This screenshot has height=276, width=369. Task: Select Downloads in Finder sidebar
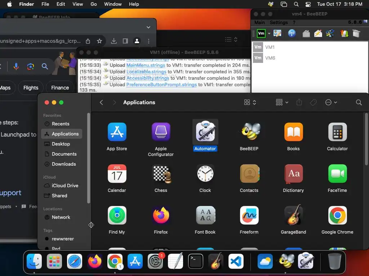[62, 164]
